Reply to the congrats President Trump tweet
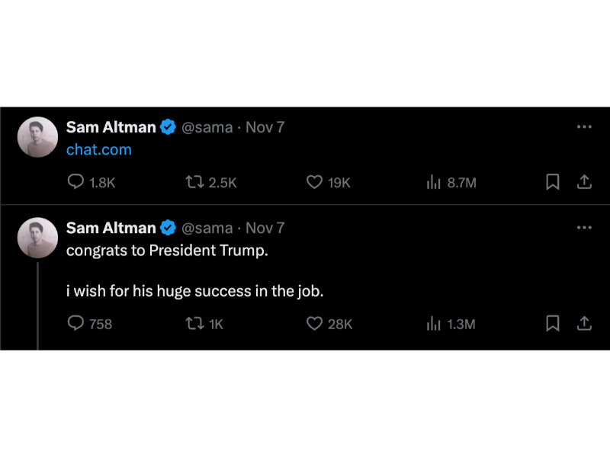The width and height of the screenshot is (610, 457). (76, 324)
